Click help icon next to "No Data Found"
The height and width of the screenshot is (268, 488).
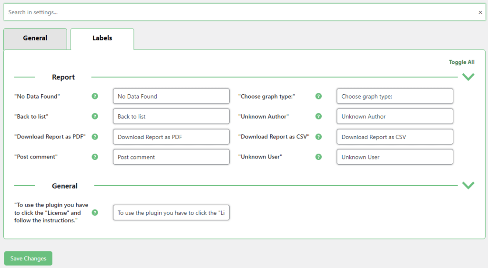(x=95, y=96)
